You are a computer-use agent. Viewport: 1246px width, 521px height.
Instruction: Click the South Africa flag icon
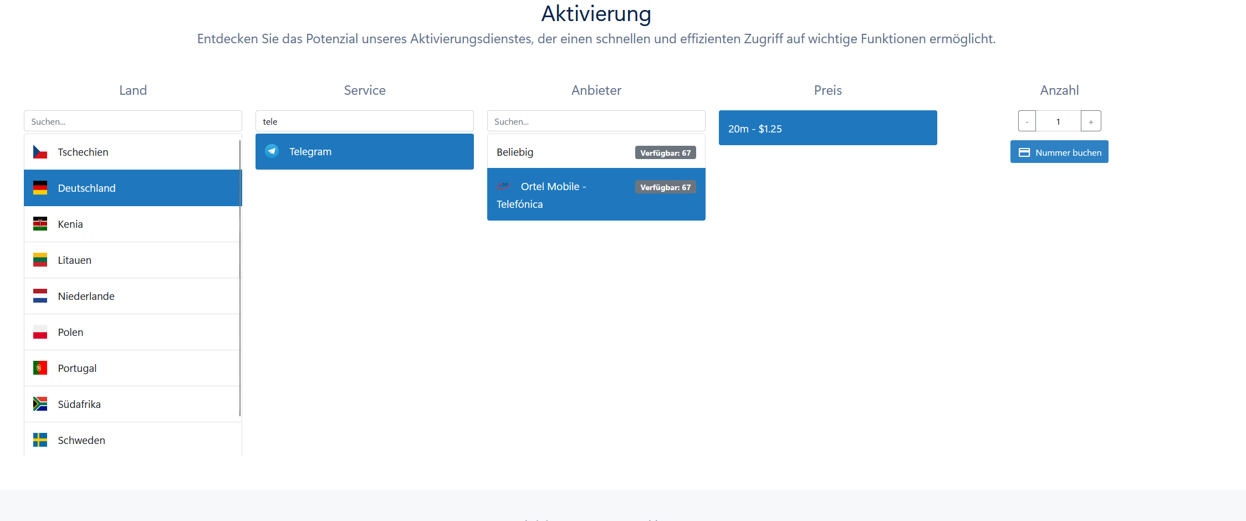(x=40, y=404)
